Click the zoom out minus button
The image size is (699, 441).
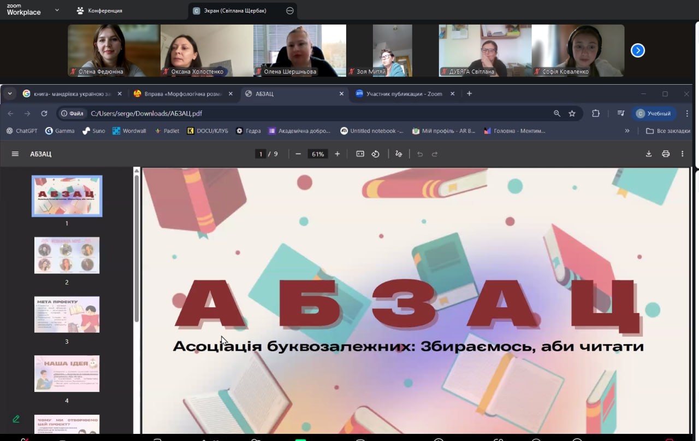(x=298, y=154)
